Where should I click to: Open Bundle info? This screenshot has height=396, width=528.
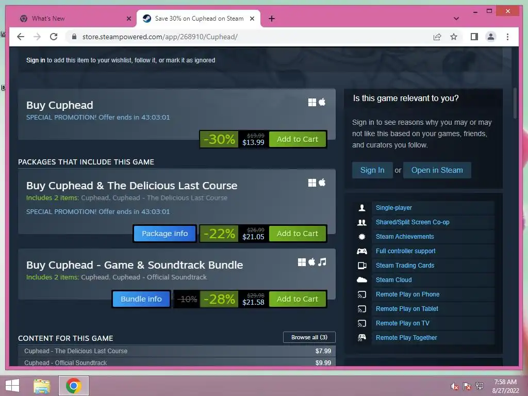click(x=141, y=299)
